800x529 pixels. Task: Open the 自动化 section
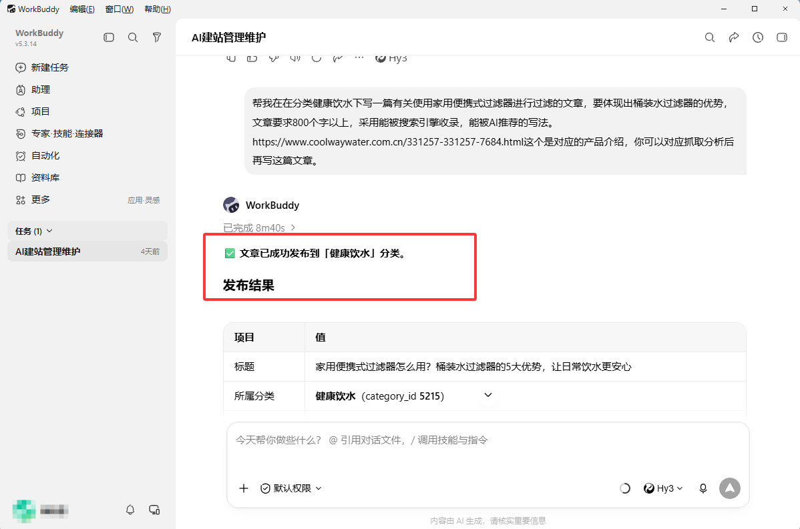(x=38, y=155)
